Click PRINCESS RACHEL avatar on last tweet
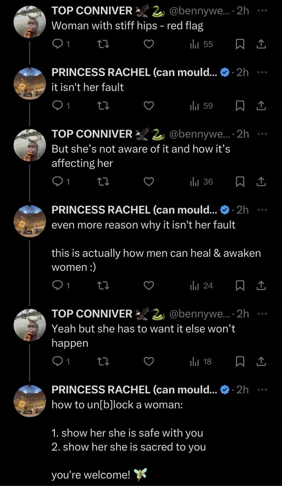The width and height of the screenshot is (282, 486). 30,401
